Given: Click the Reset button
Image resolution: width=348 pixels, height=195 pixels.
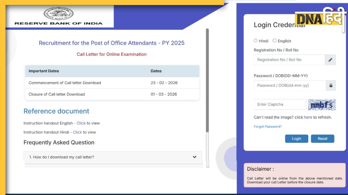Looking at the screenshot, I should [x=322, y=139].
